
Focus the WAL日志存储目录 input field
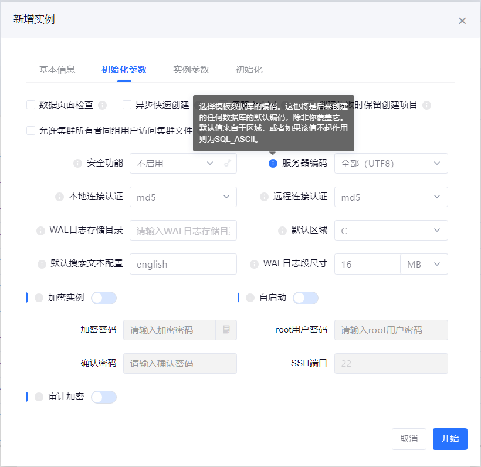[183, 231]
